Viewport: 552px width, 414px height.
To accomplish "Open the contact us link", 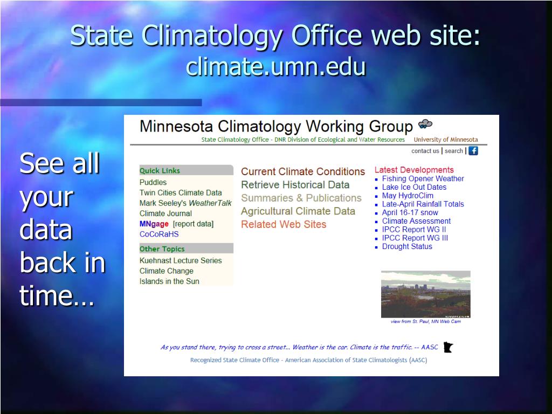I will pos(425,151).
